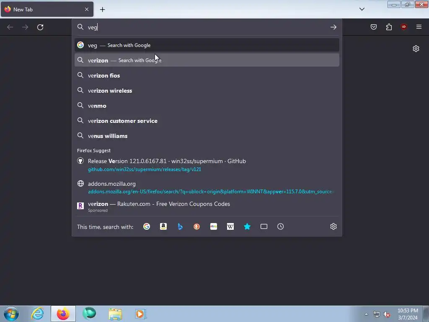Open addons.mozilla.org suggestion
The width and height of the screenshot is (429, 322).
coord(207,187)
